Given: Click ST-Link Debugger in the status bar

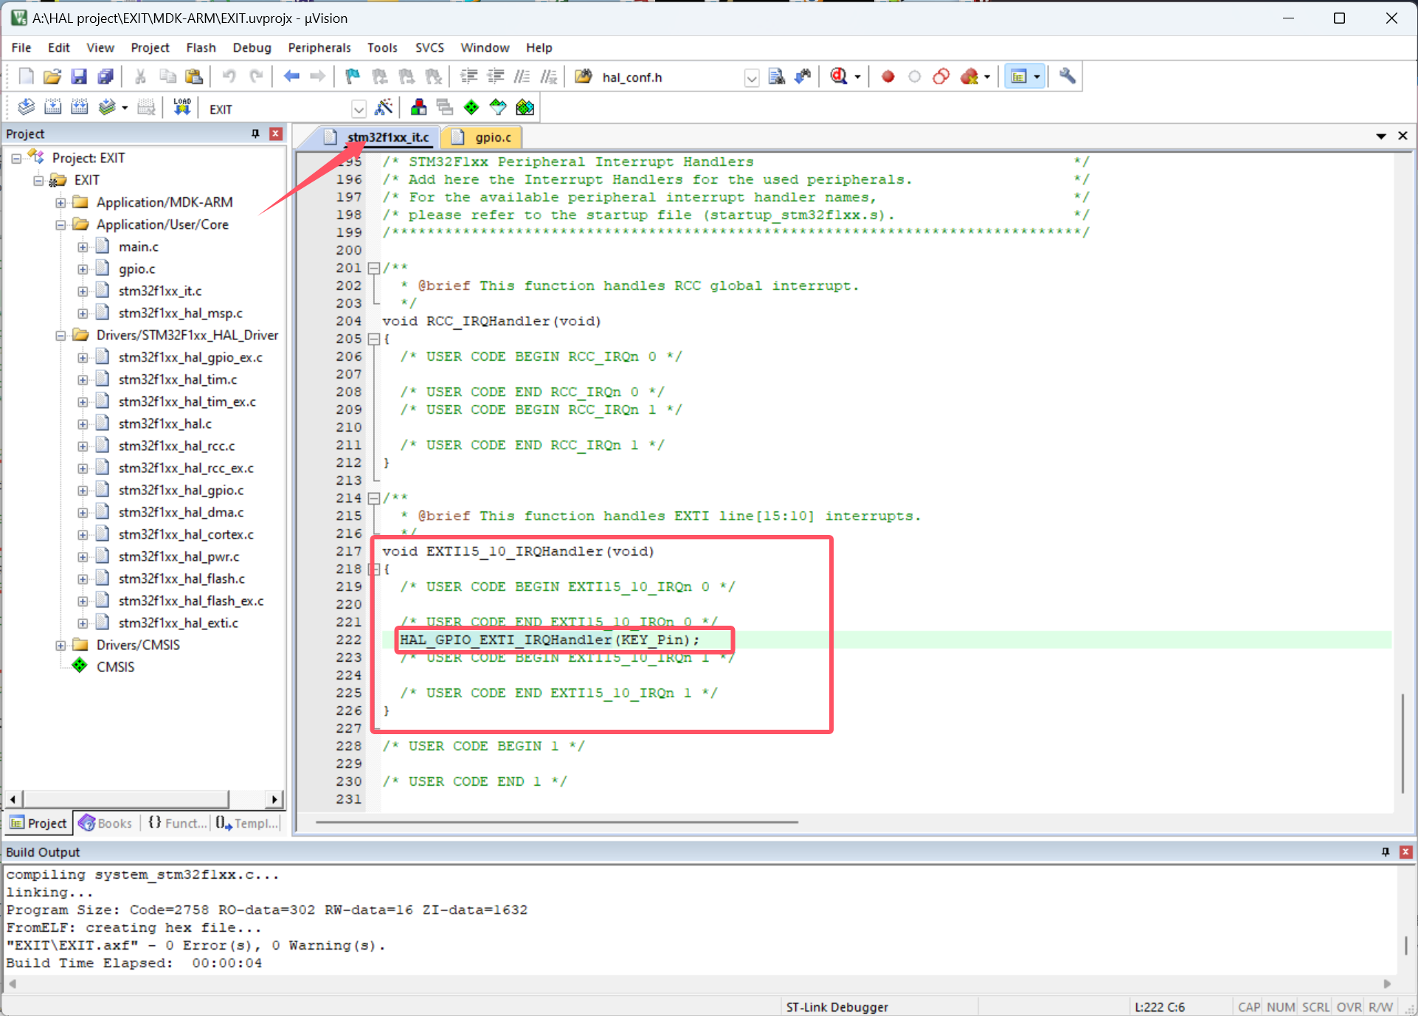Looking at the screenshot, I should (837, 1006).
